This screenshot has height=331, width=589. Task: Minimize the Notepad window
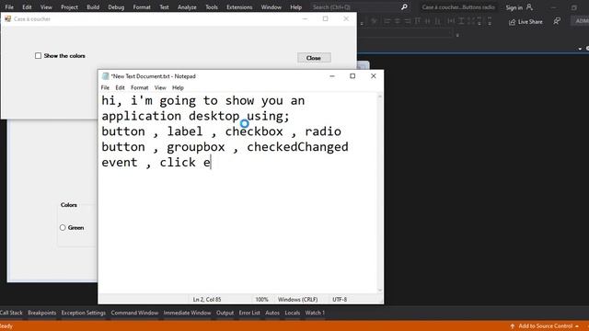click(332, 75)
